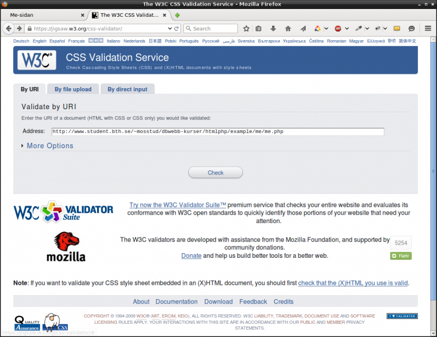This screenshot has height=337, width=437.
Task: Click the Address URI input field
Action: [218, 131]
